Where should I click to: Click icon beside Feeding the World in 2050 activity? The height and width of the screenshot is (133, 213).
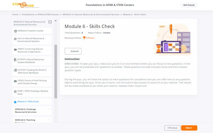click(x=15, y=70)
